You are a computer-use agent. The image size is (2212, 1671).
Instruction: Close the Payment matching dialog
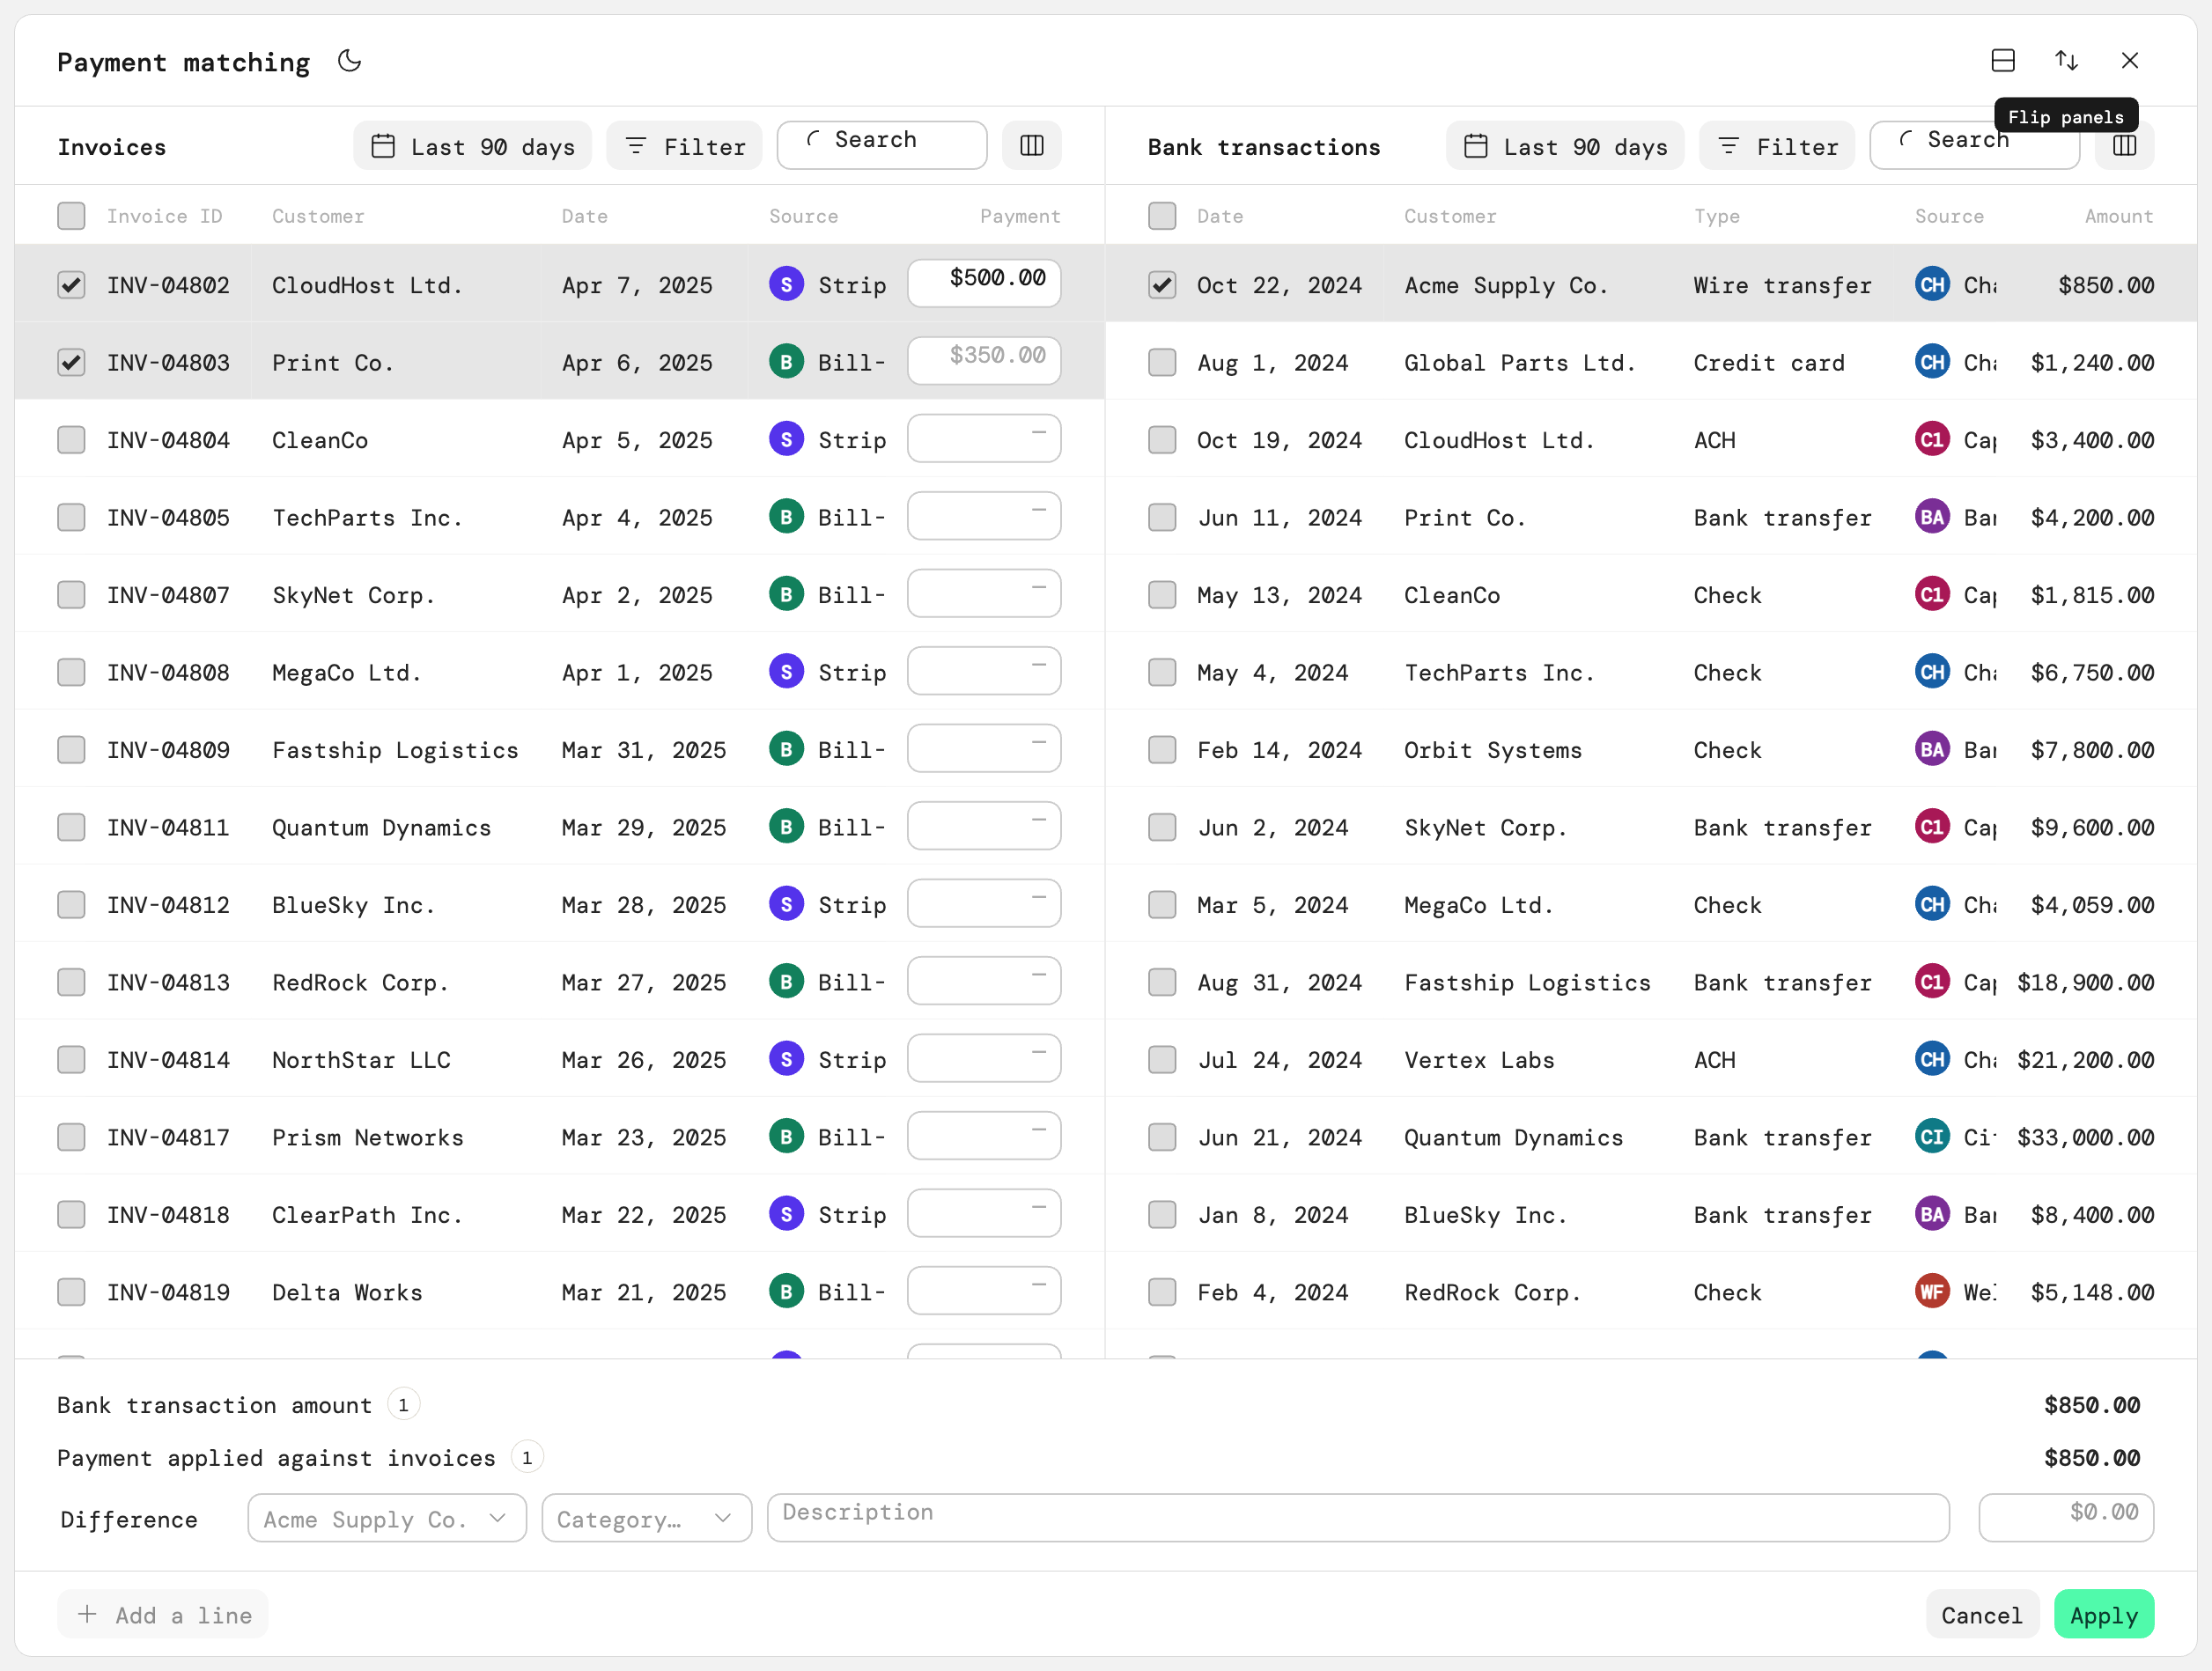pyautogui.click(x=2130, y=61)
